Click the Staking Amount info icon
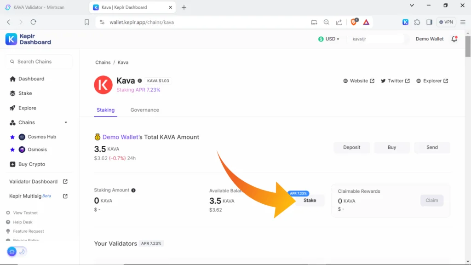Viewport: 471px width, 265px height. (133, 190)
